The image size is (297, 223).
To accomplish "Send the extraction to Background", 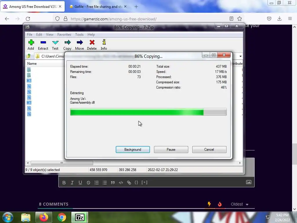I will (133, 150).
